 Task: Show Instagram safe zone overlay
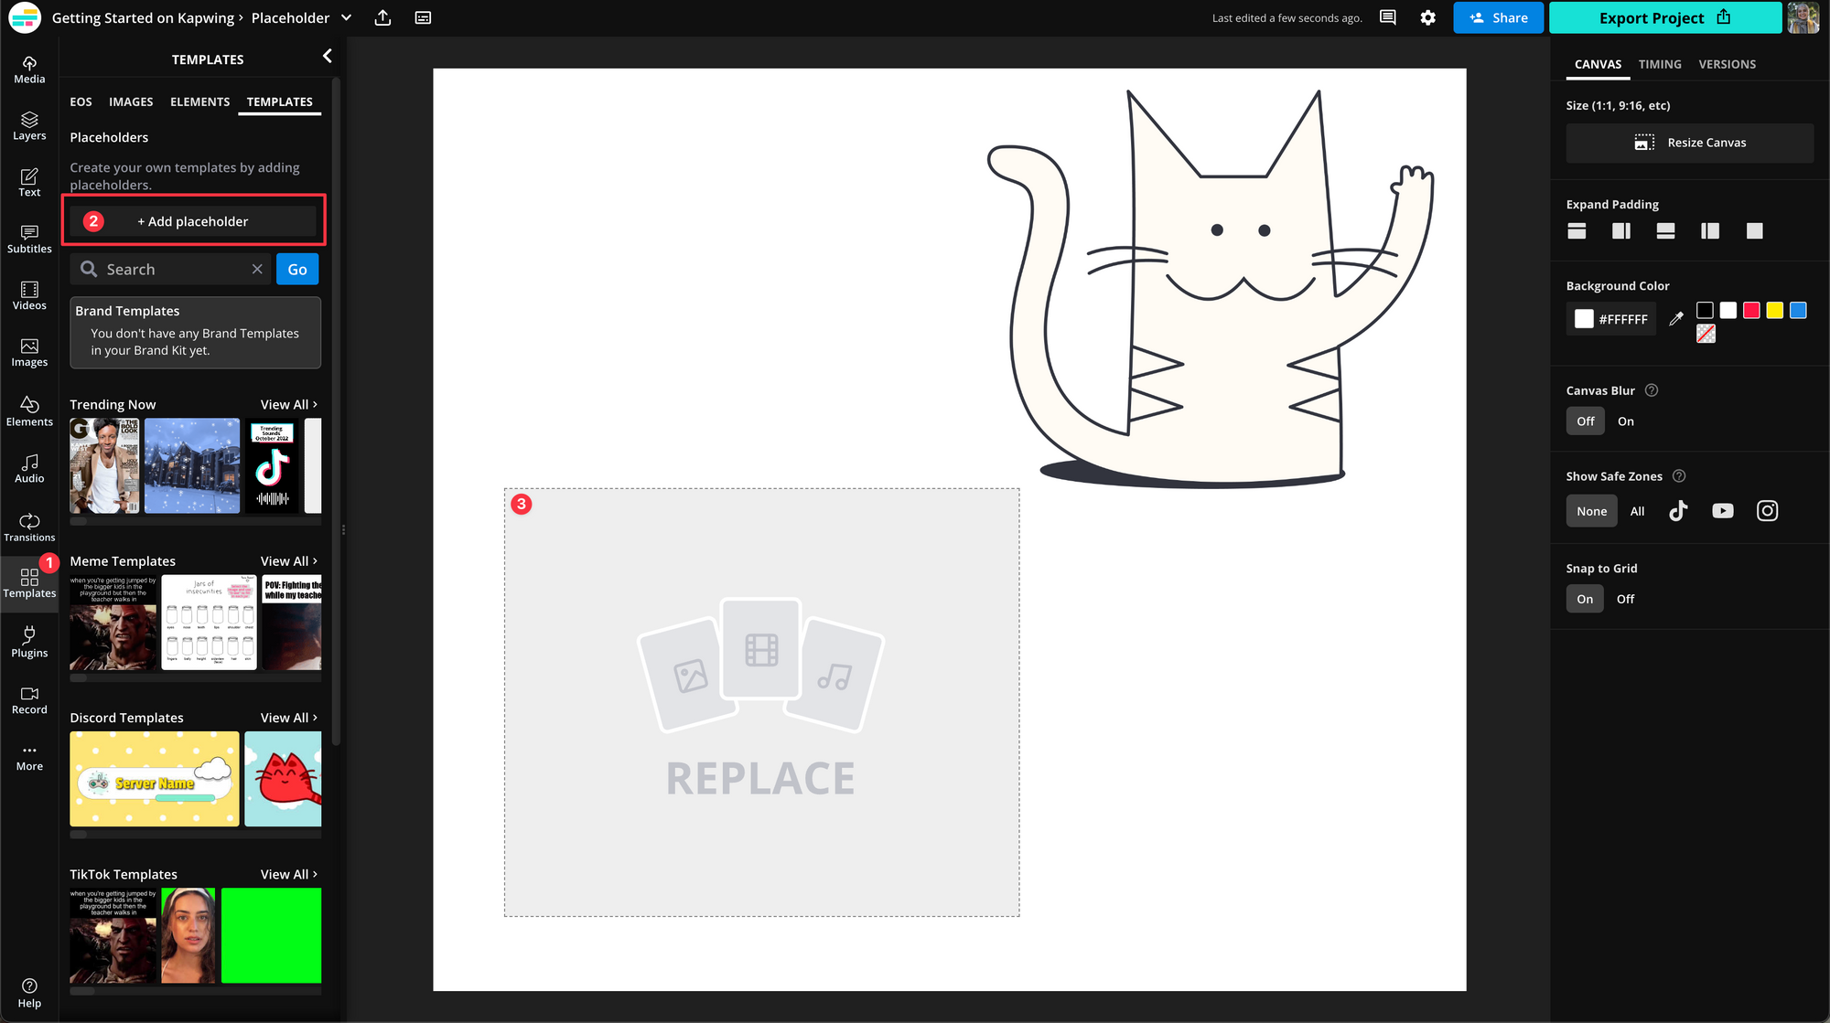1767,511
